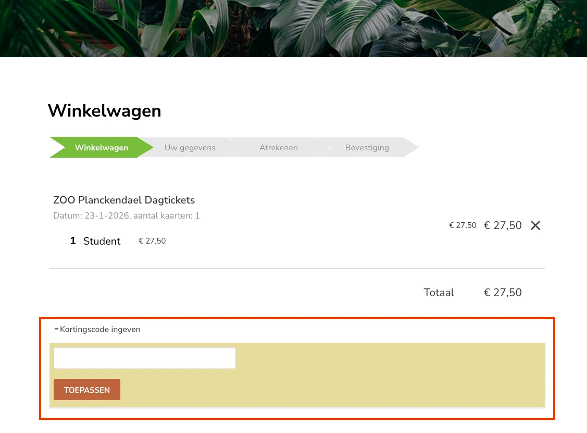Remove the ZOO Planckendael Dagtickets from the cart

[535, 225]
